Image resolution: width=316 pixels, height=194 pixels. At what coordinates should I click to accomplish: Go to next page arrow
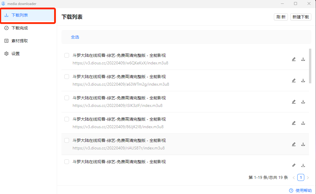[308, 177]
